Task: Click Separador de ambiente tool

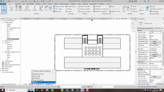Action: click(x=101, y=9)
